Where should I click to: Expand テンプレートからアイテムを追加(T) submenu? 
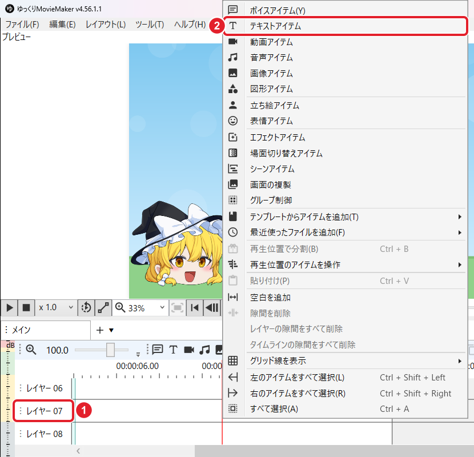(345, 217)
